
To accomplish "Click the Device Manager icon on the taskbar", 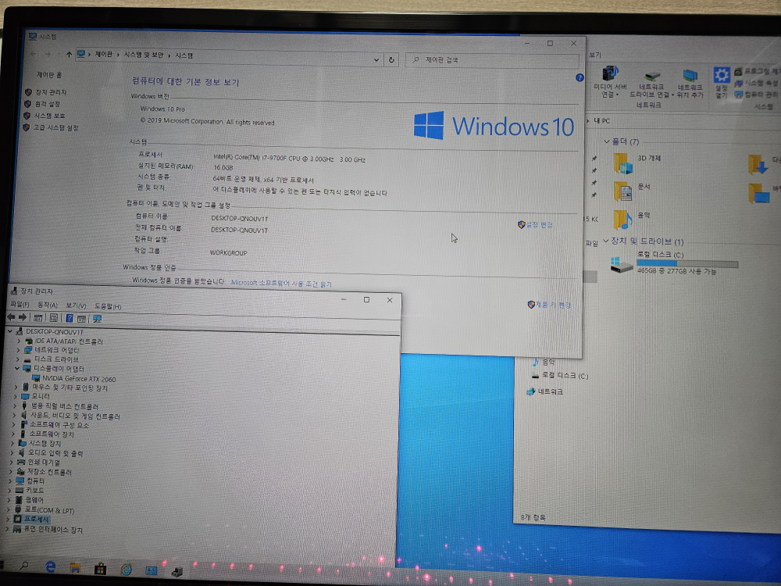I will point(177,572).
